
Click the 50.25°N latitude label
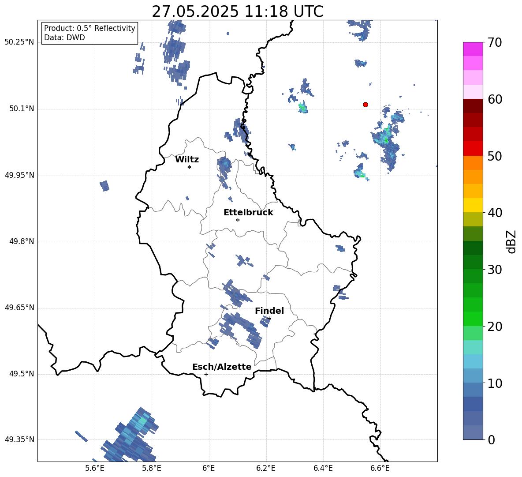(x=19, y=42)
